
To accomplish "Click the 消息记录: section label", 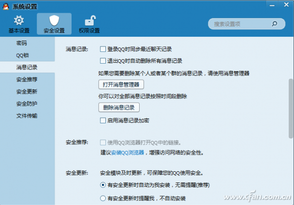I will pos(77,49).
